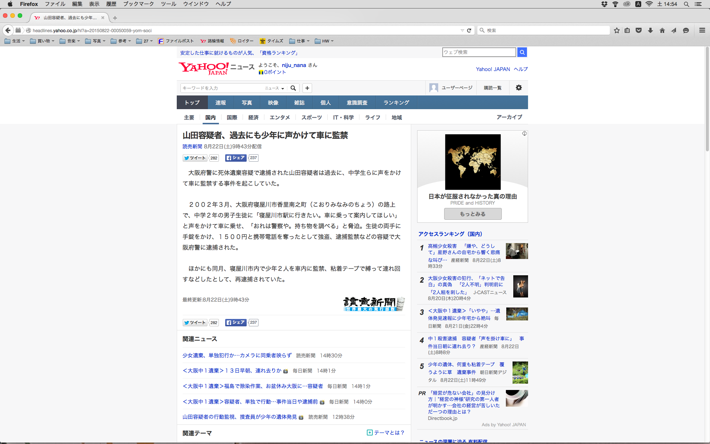The image size is (710, 444).
Task: Open the 読売新聞 source link under headline
Action: coord(192,147)
